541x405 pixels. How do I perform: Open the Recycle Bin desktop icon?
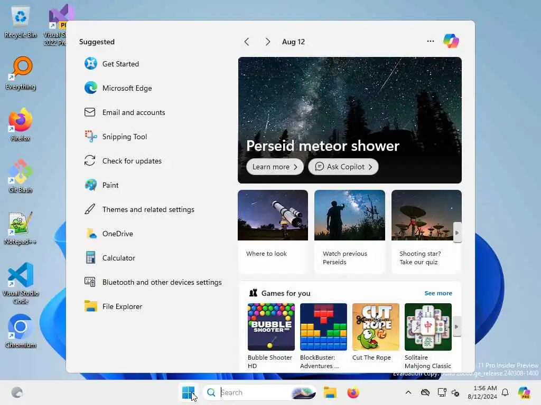pyautogui.click(x=21, y=21)
